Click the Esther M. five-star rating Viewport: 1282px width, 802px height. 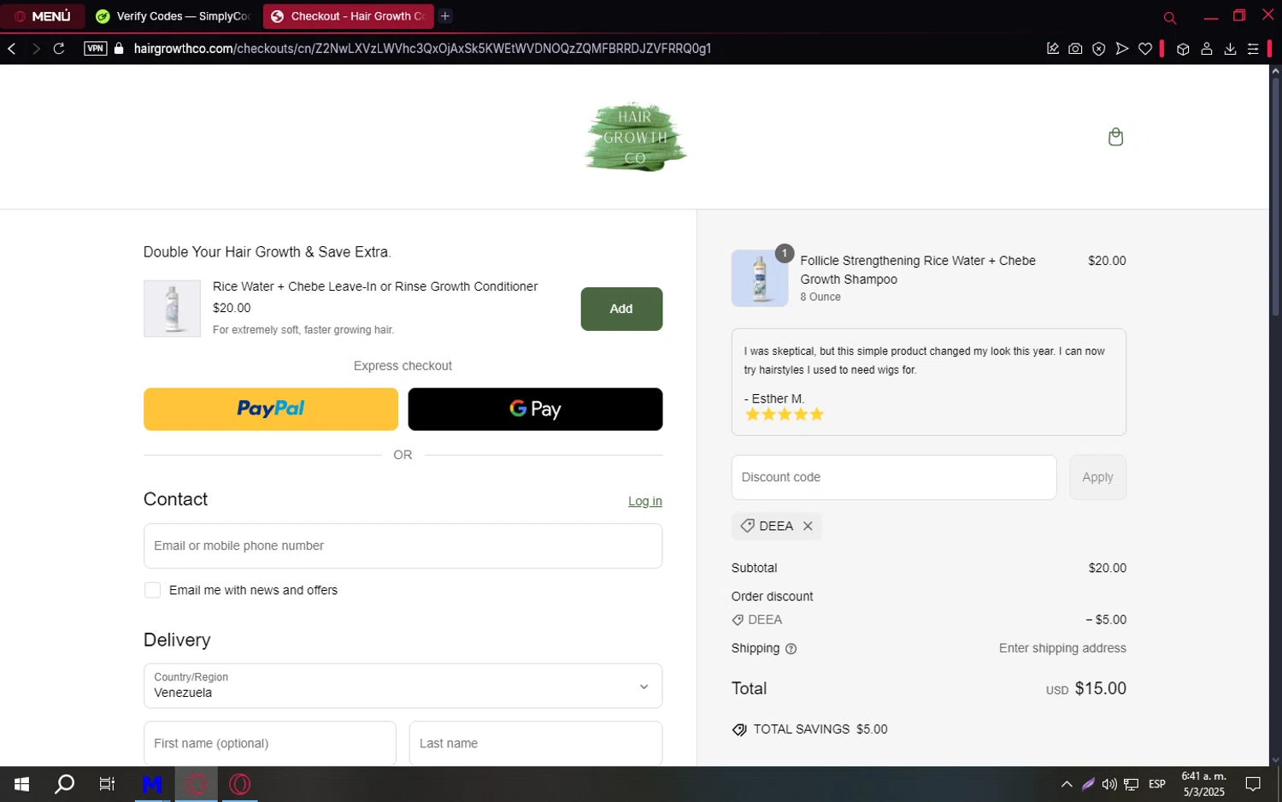point(785,415)
